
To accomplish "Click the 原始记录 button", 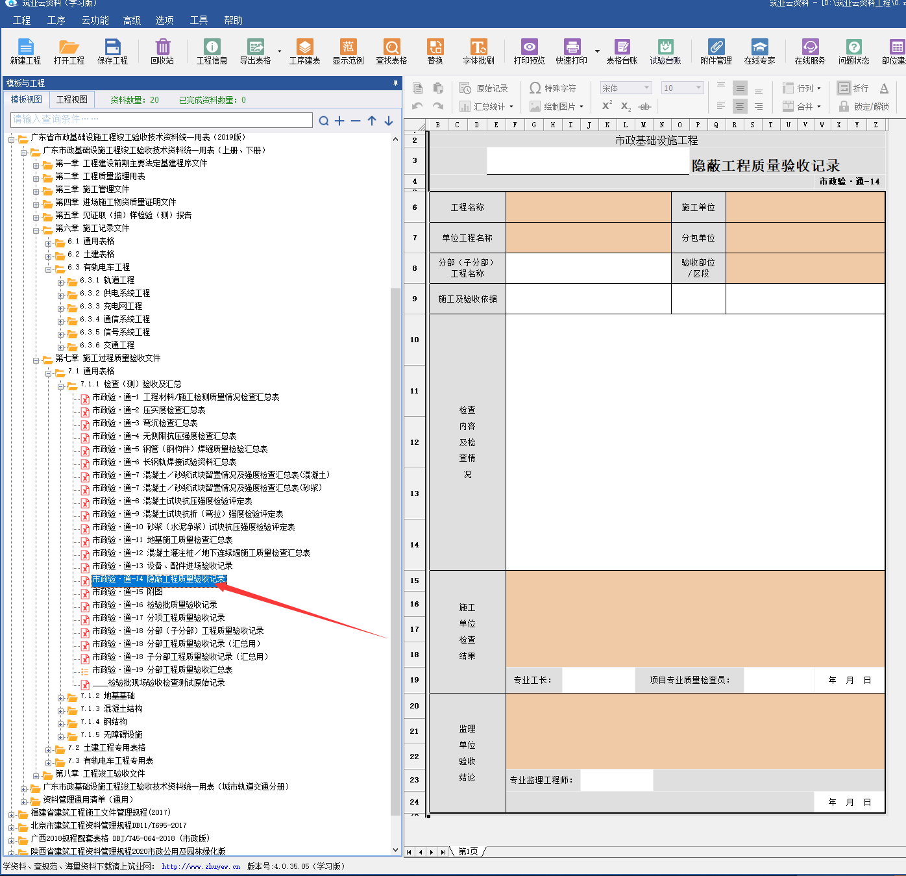I will (484, 88).
